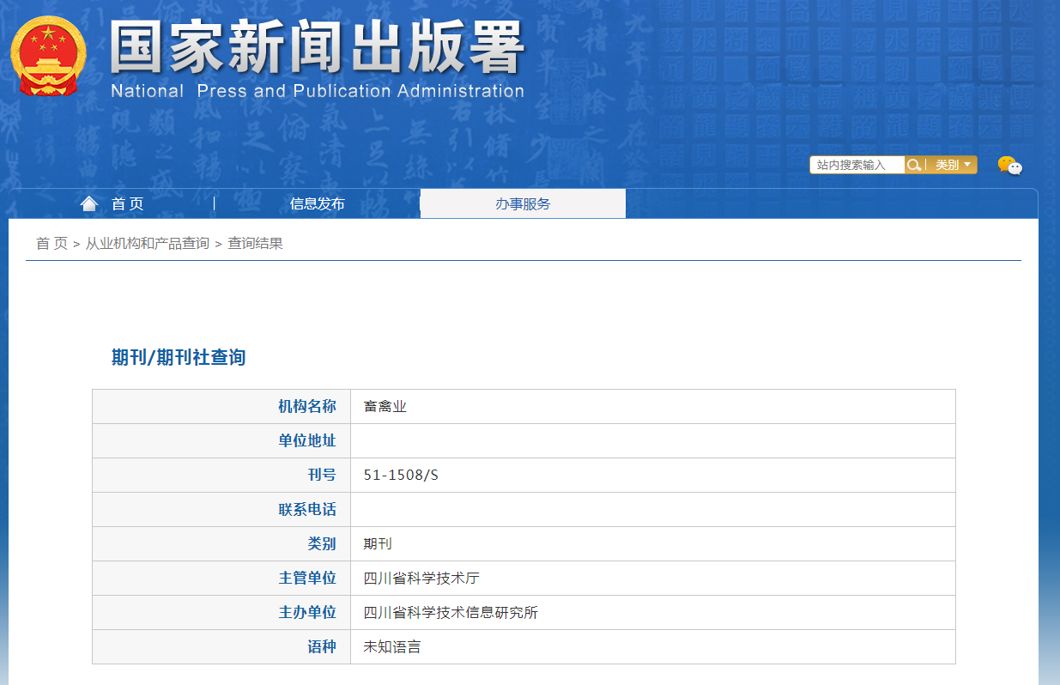
Task: Go to 首页 via the breadcrumb
Action: pyautogui.click(x=51, y=243)
